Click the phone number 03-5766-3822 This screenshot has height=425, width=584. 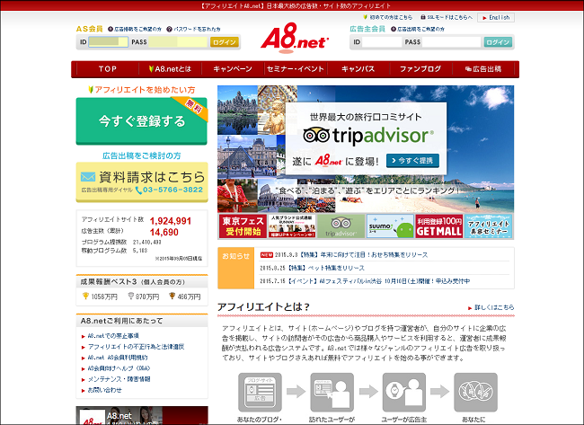173,190
